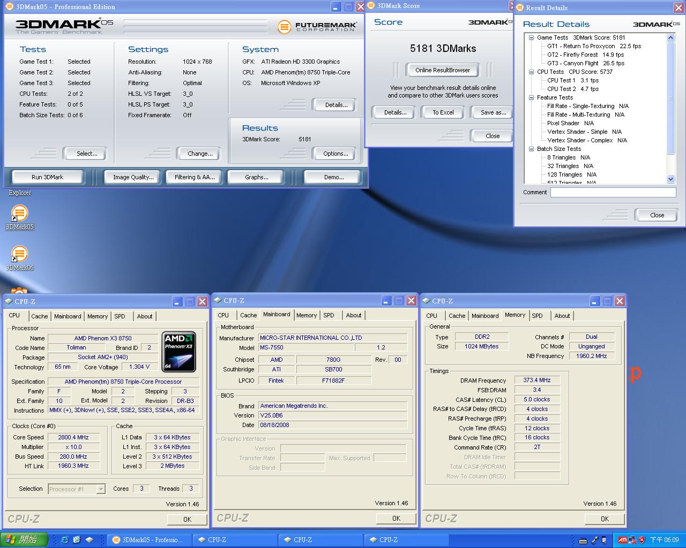
Task: Click the CPU-Z quick launch icon
Action: coord(89,539)
